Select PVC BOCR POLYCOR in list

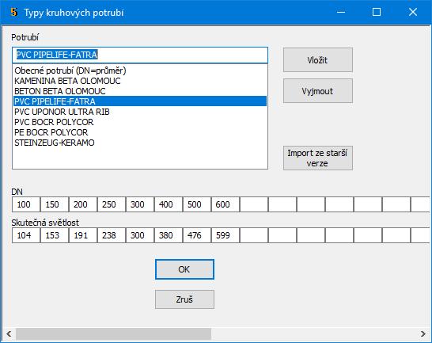(140, 122)
